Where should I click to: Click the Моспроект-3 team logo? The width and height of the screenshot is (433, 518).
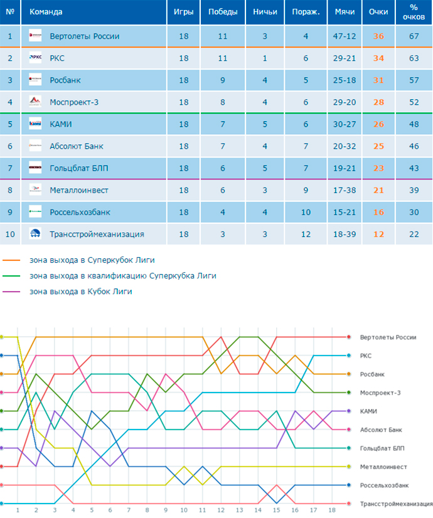pos(35,102)
